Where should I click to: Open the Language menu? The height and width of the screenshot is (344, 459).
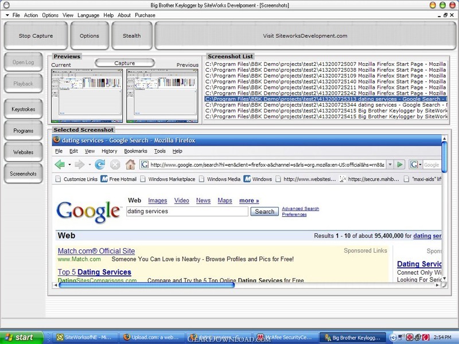pos(88,15)
